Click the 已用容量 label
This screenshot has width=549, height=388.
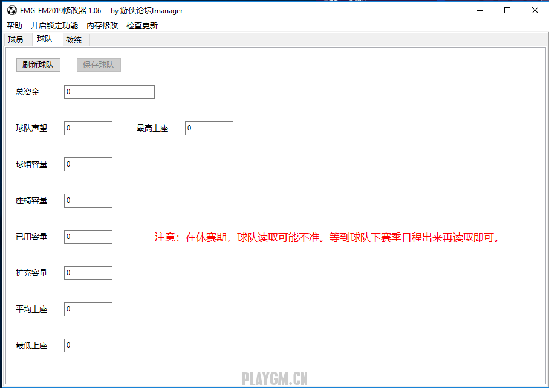tap(31, 237)
